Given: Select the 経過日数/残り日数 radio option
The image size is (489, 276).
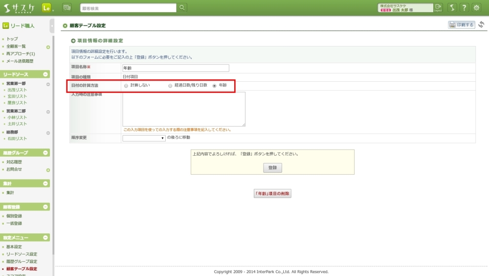Looking at the screenshot, I should tap(170, 86).
